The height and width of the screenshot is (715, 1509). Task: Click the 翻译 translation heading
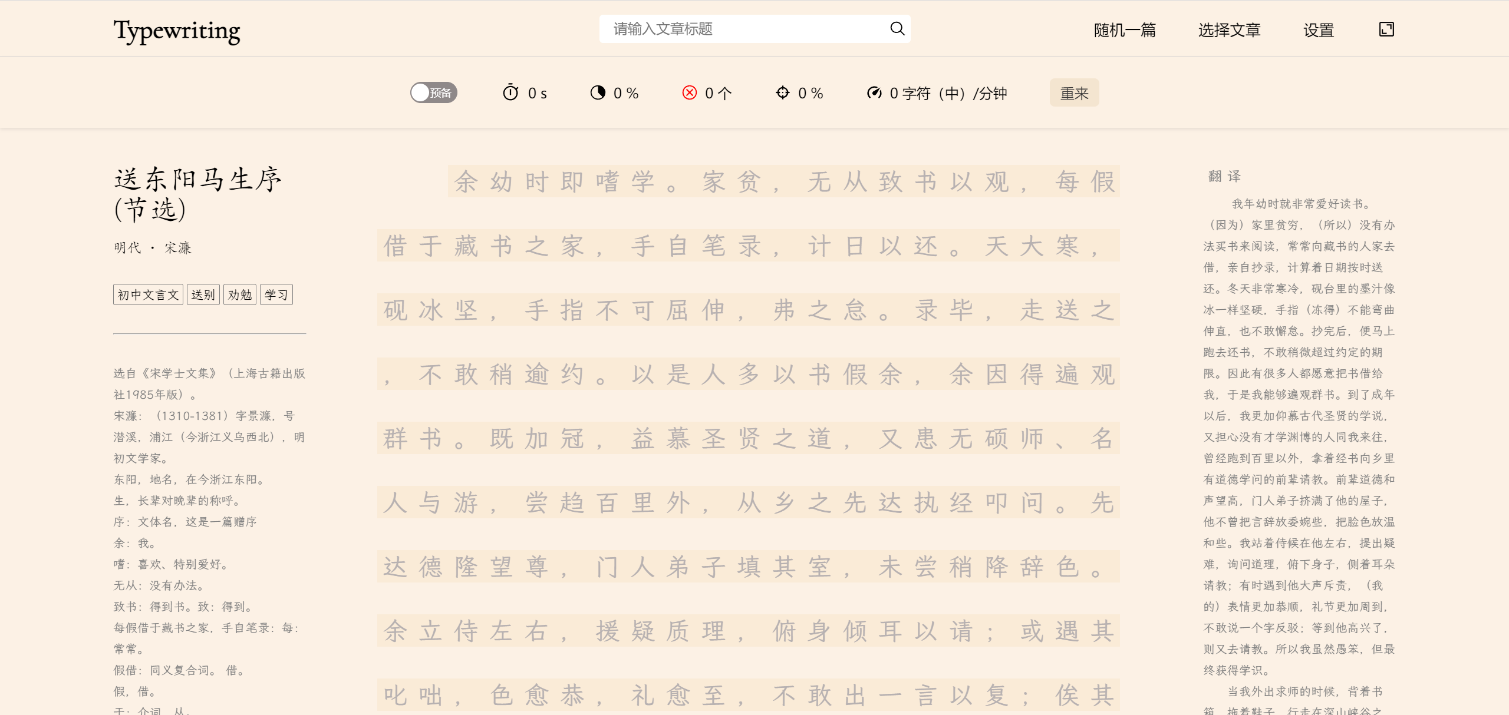(1224, 176)
